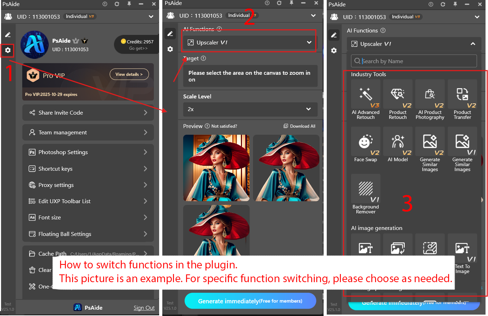The height and width of the screenshot is (316, 488).
Task: Select the AI Model tool
Action: (x=398, y=145)
